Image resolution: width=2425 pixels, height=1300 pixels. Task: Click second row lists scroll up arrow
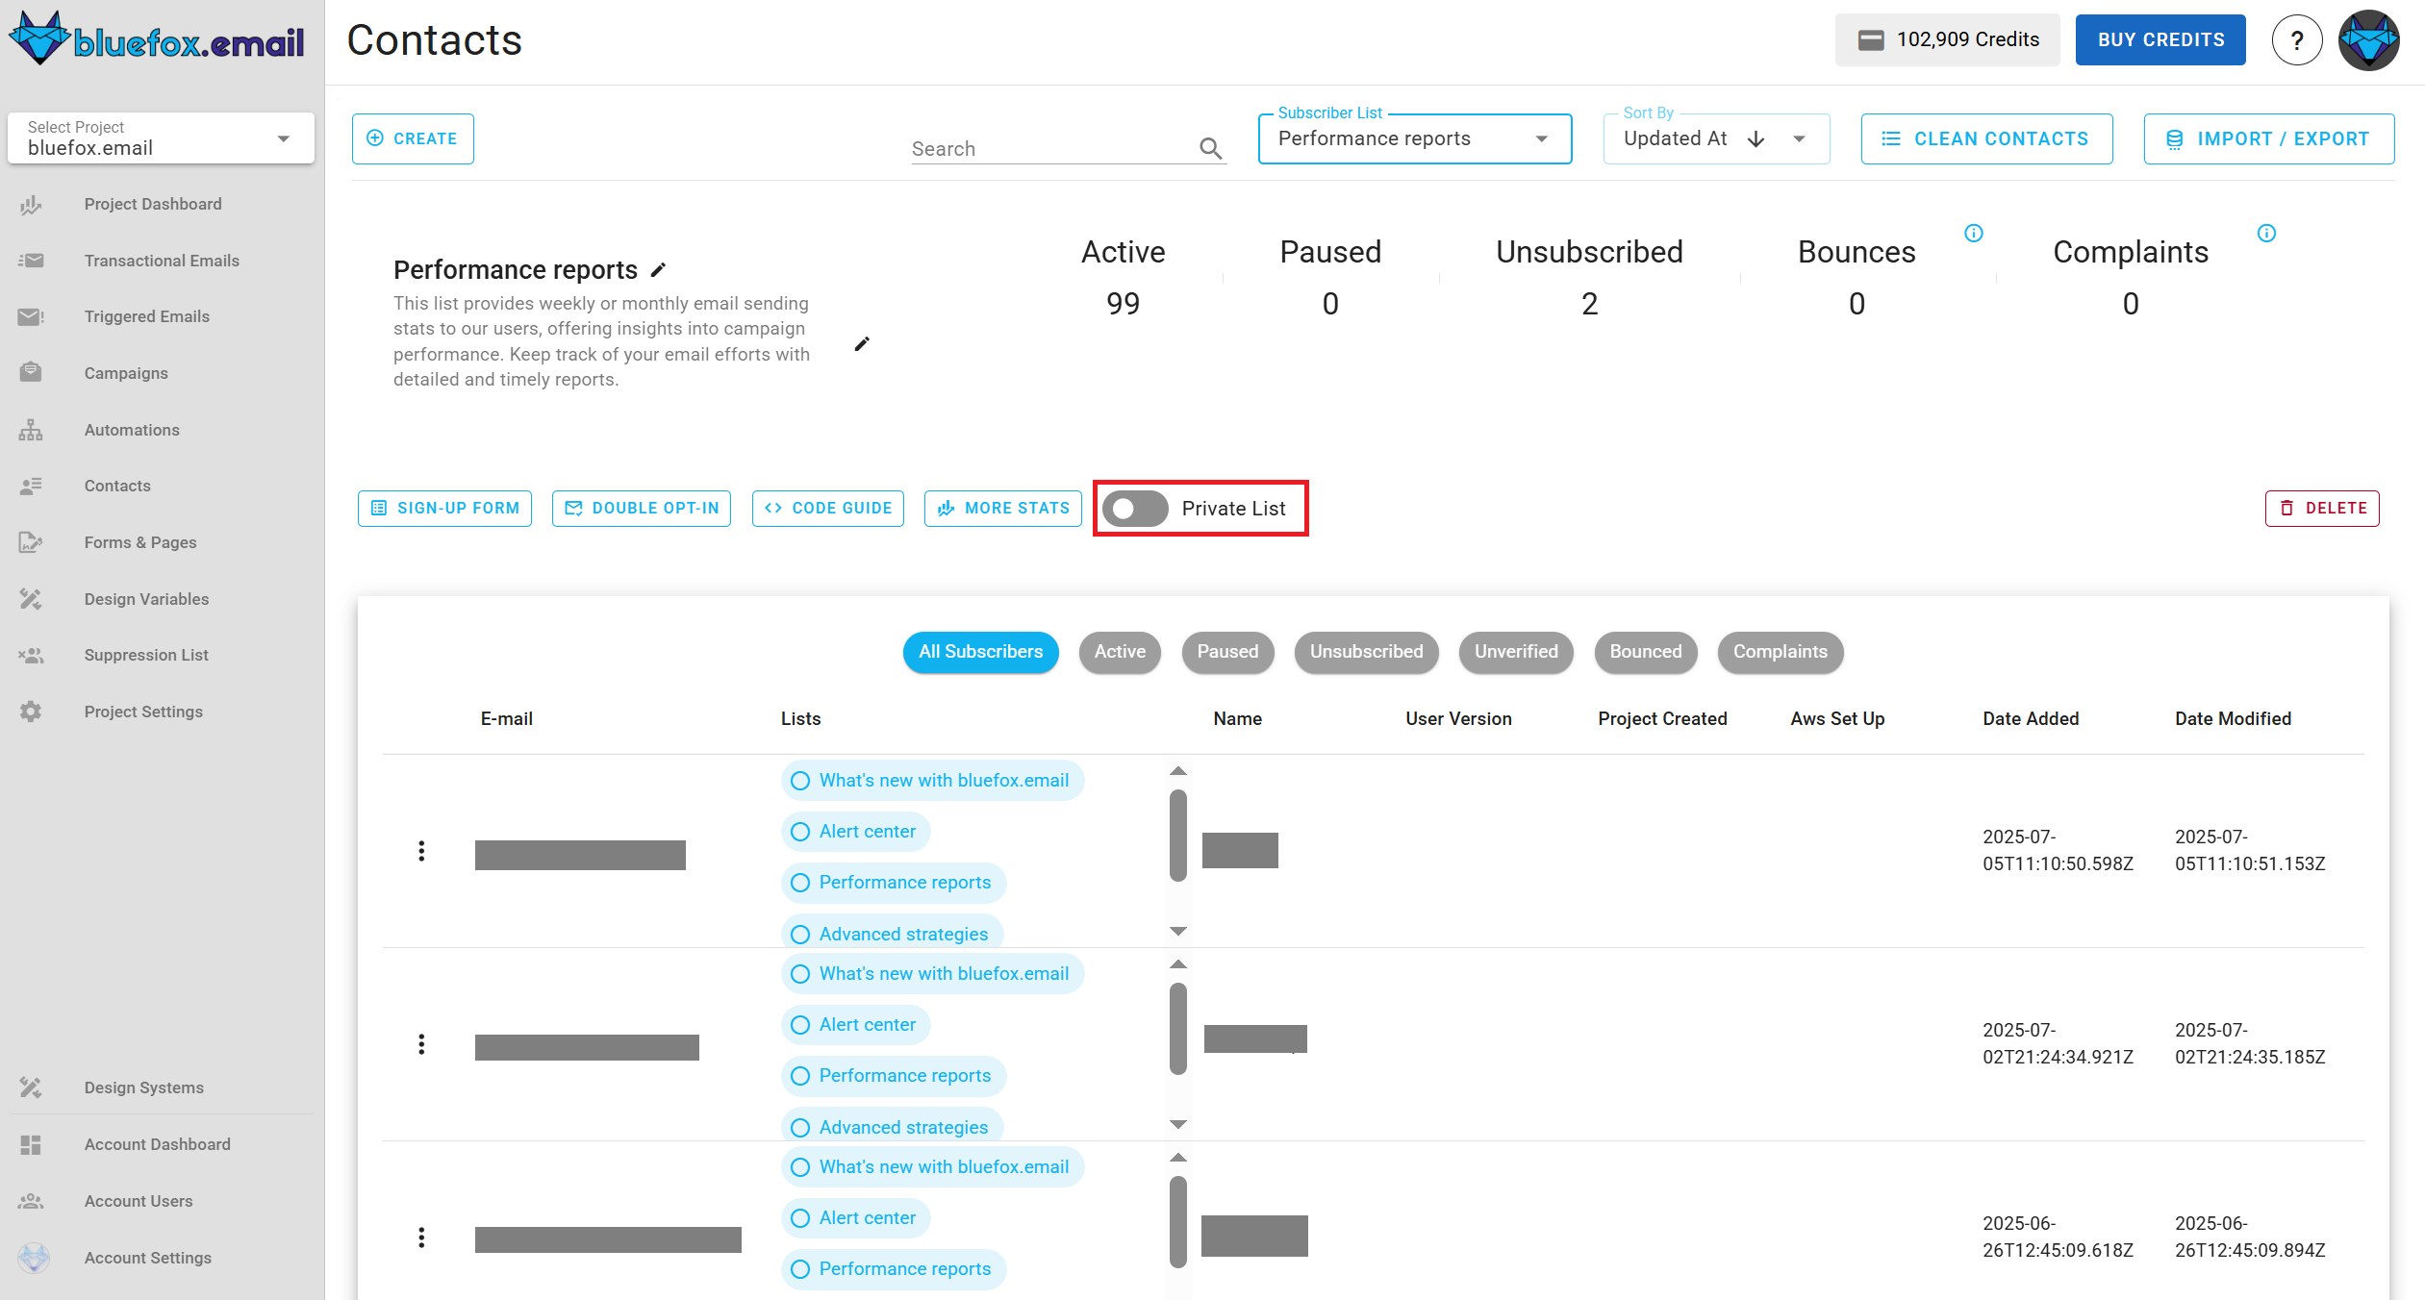coord(1178,964)
